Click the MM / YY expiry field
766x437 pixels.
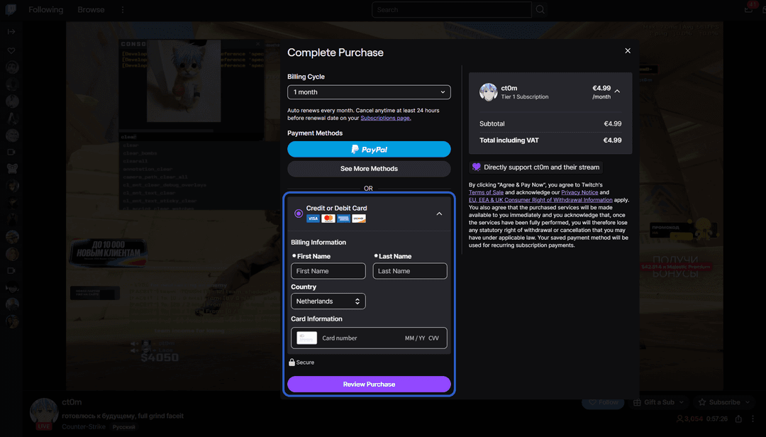coord(415,338)
